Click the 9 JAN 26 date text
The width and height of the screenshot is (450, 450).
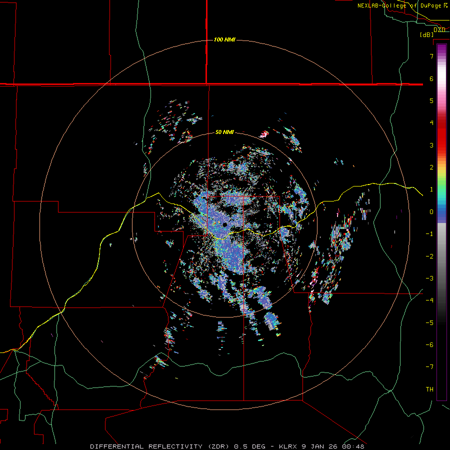pyautogui.click(x=320, y=446)
